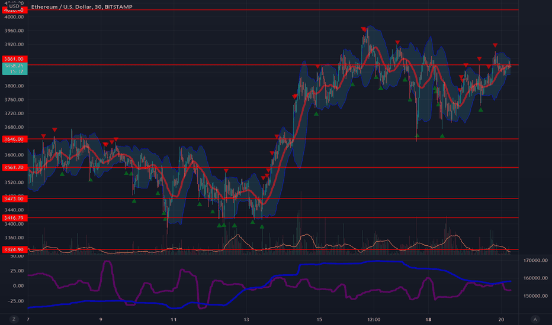The width and height of the screenshot is (552, 325).
Task: Select the 3563.70 red price level label
Action: pos(14,167)
